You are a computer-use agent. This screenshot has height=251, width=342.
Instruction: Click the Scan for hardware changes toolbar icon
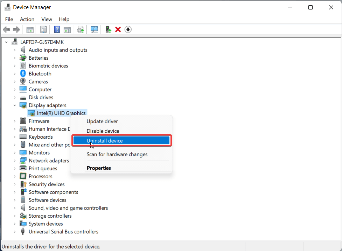94,29
